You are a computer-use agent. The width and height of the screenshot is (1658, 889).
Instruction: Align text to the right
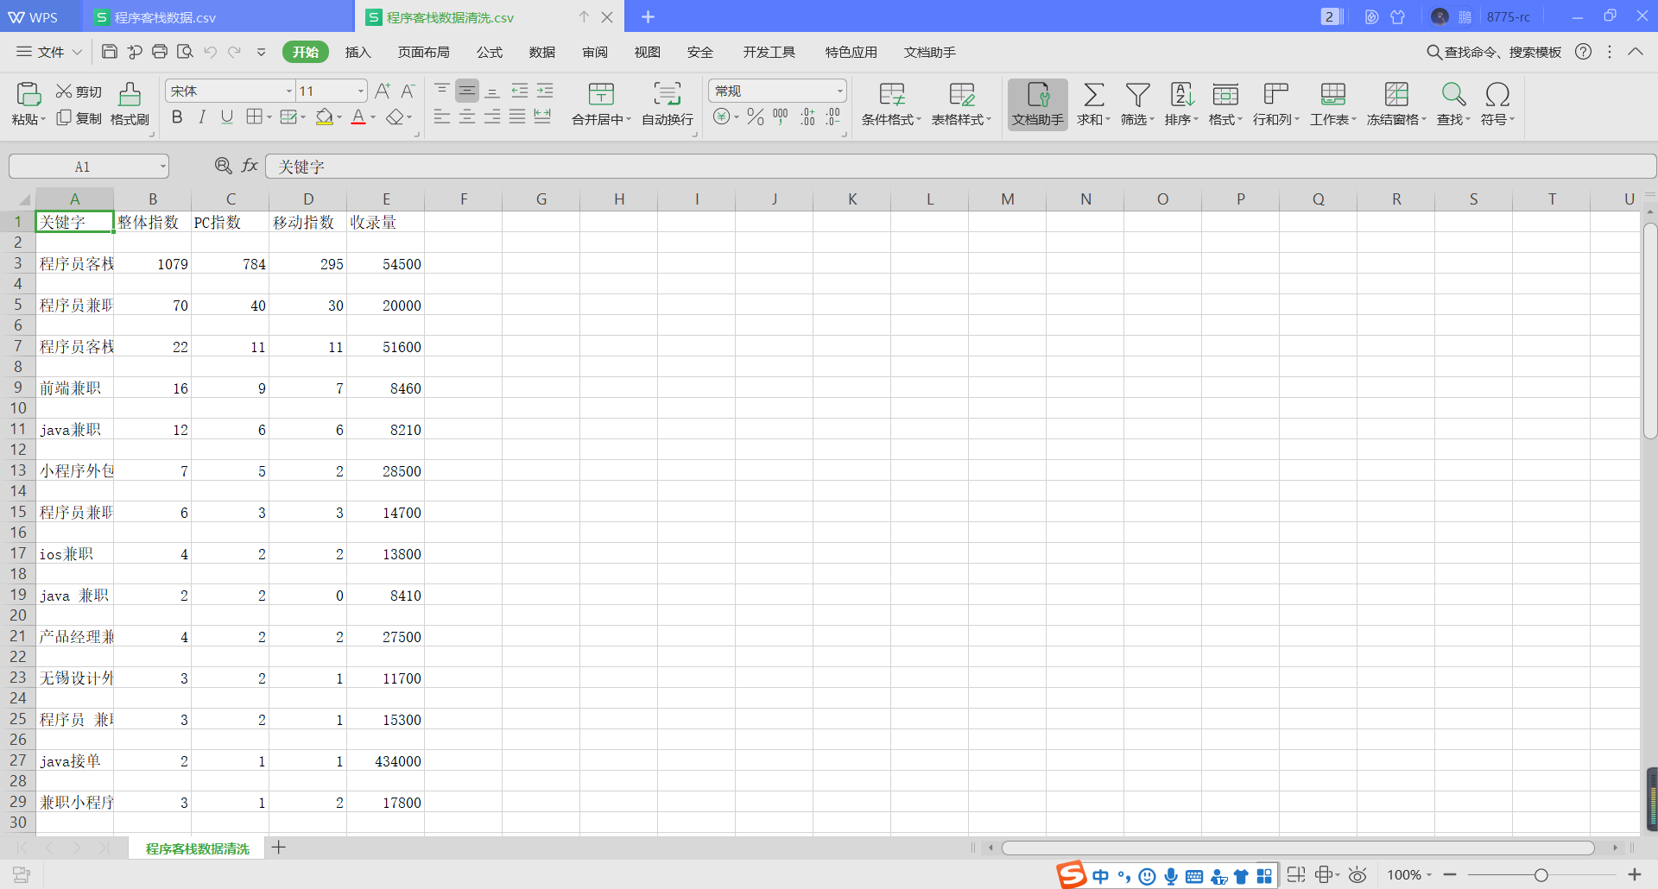(x=492, y=117)
